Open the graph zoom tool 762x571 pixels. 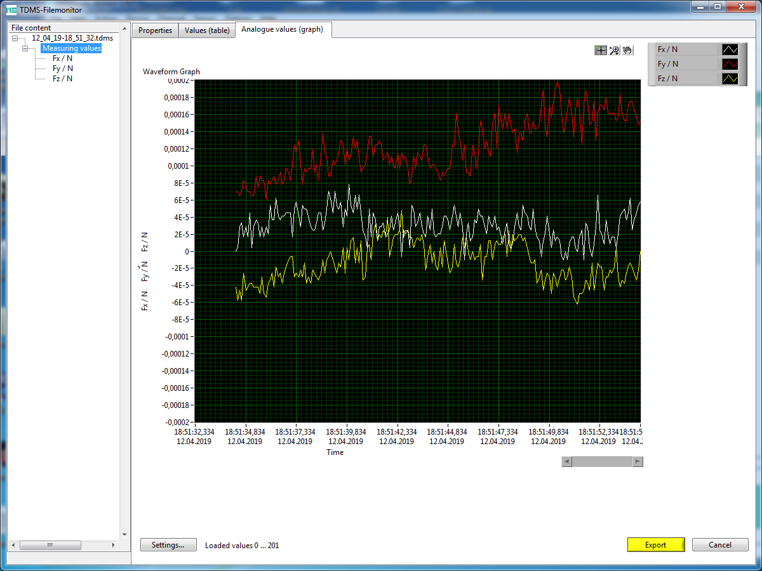click(x=614, y=50)
